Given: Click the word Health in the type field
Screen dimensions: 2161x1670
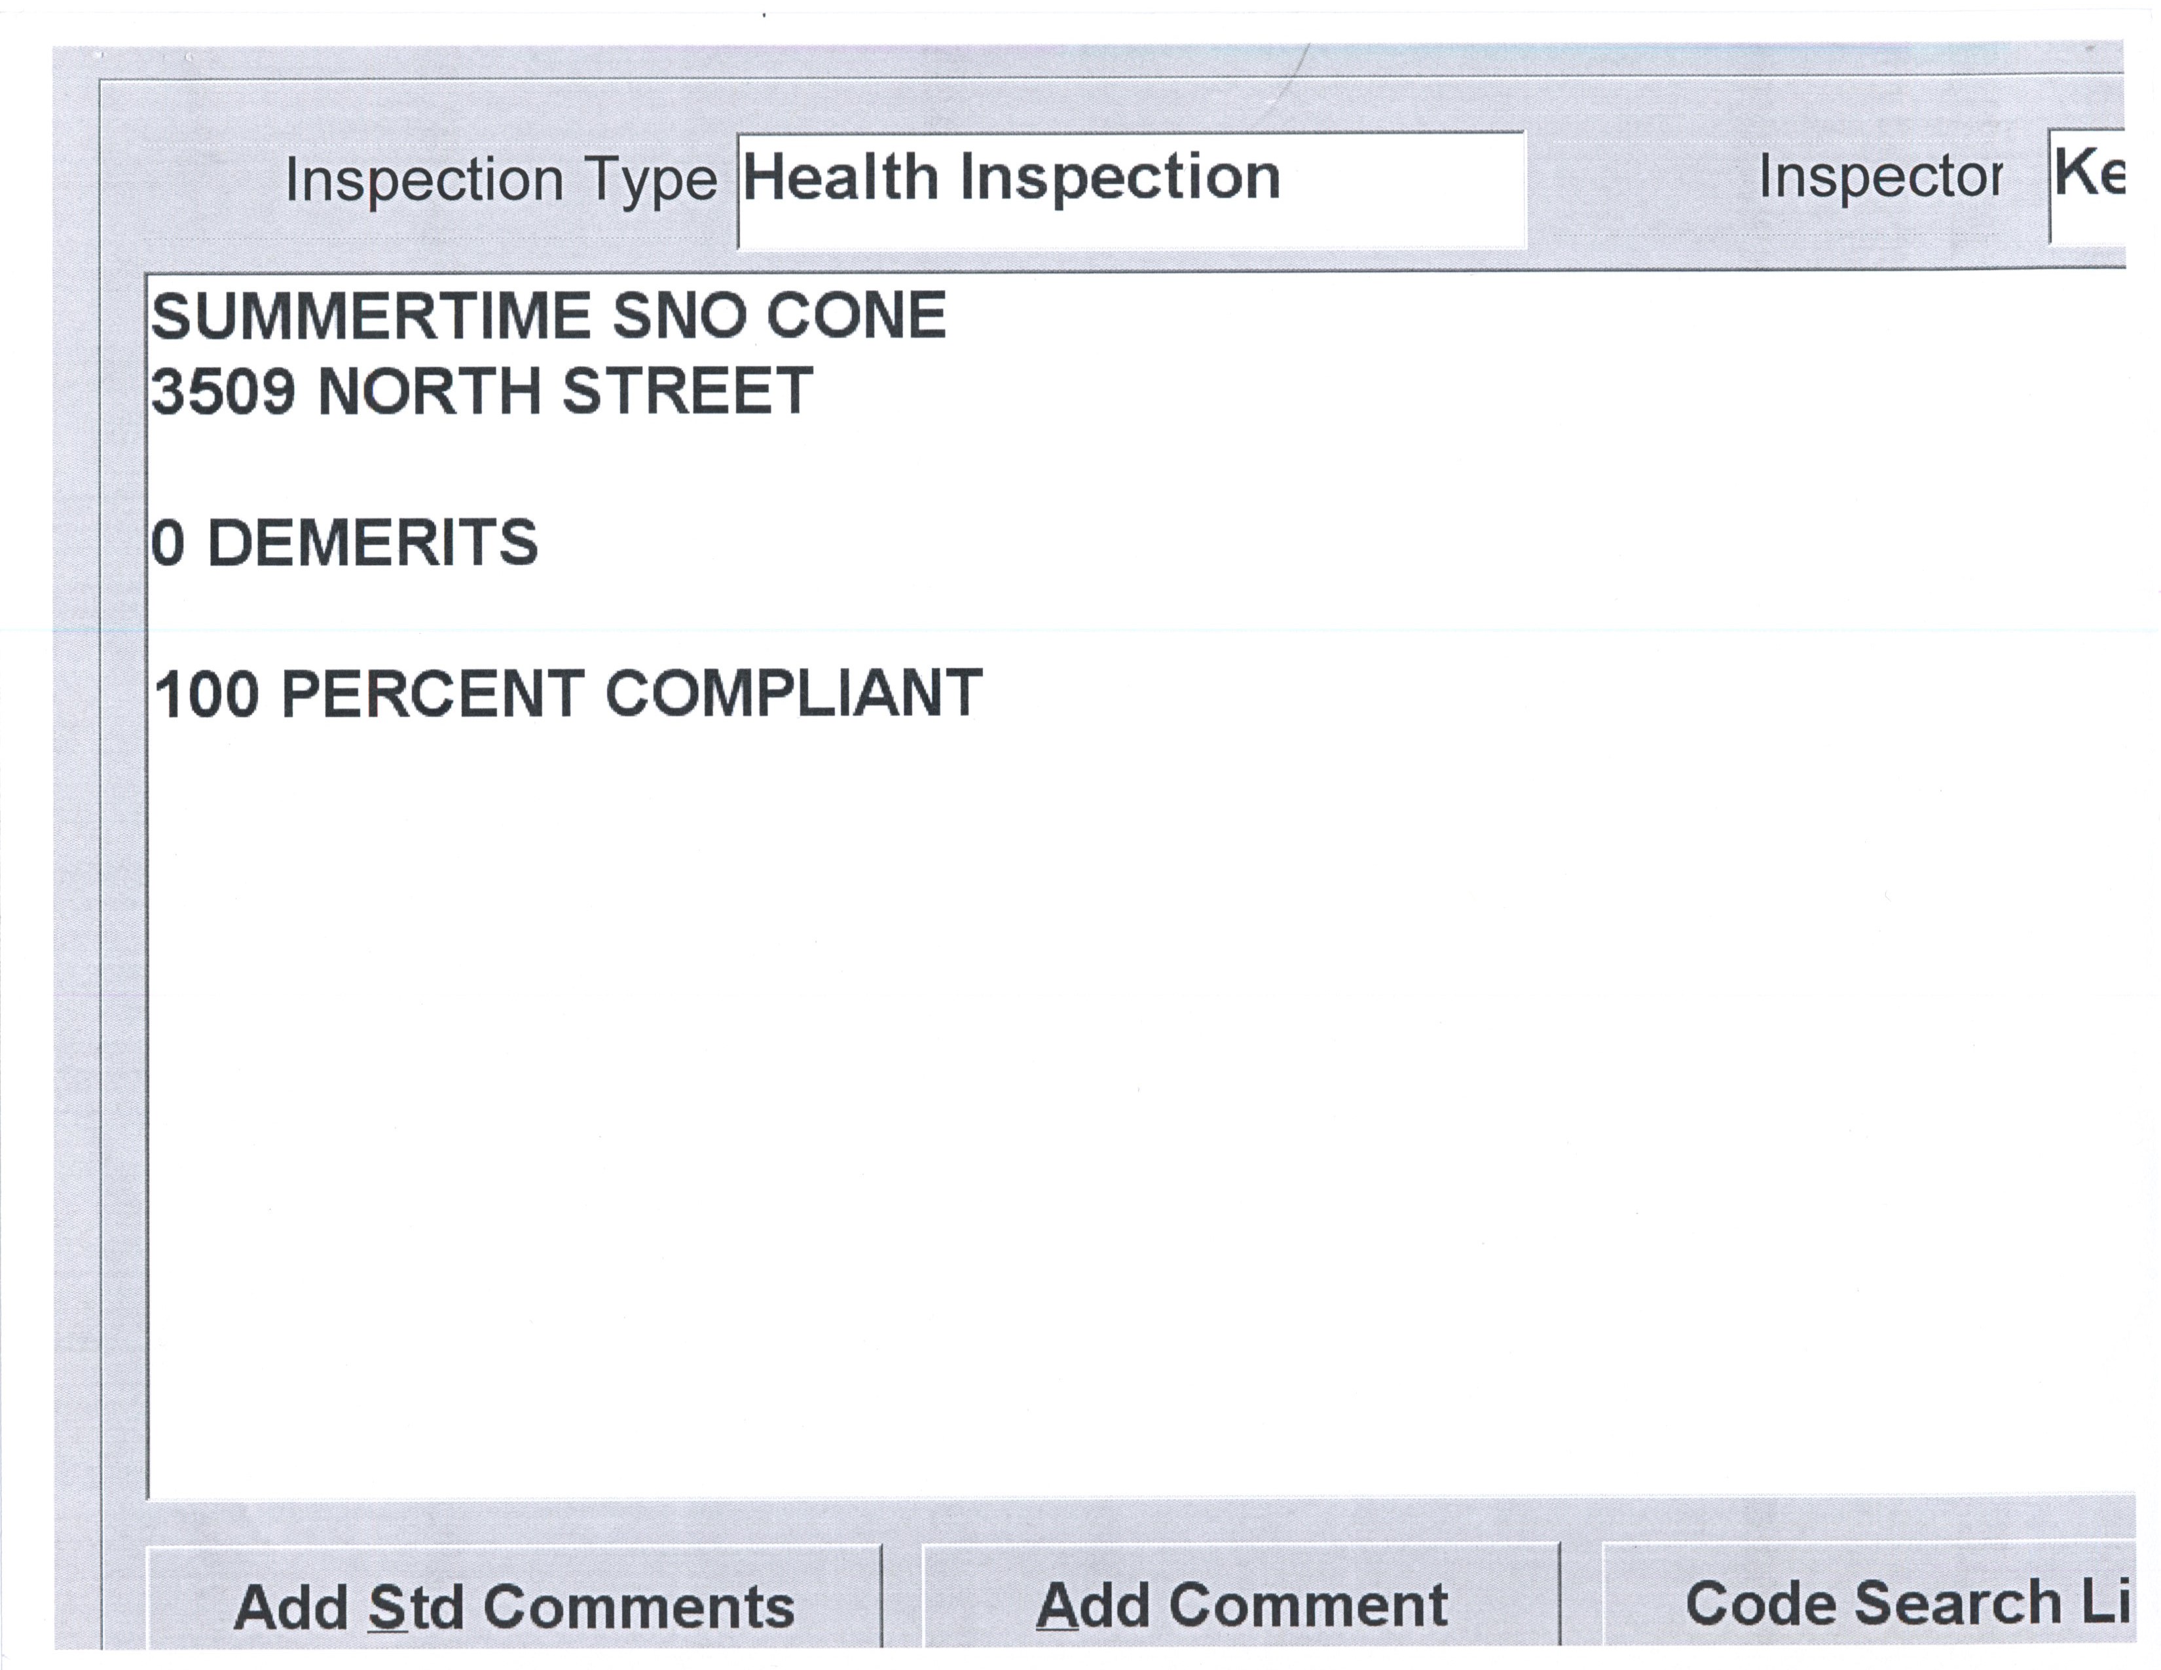Looking at the screenshot, I should [841, 178].
